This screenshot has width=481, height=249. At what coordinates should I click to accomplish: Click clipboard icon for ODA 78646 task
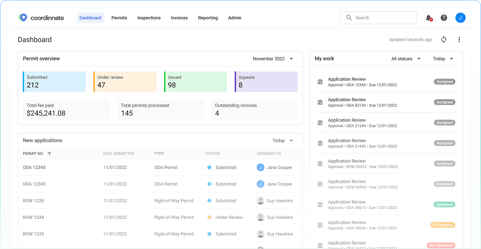click(320, 225)
